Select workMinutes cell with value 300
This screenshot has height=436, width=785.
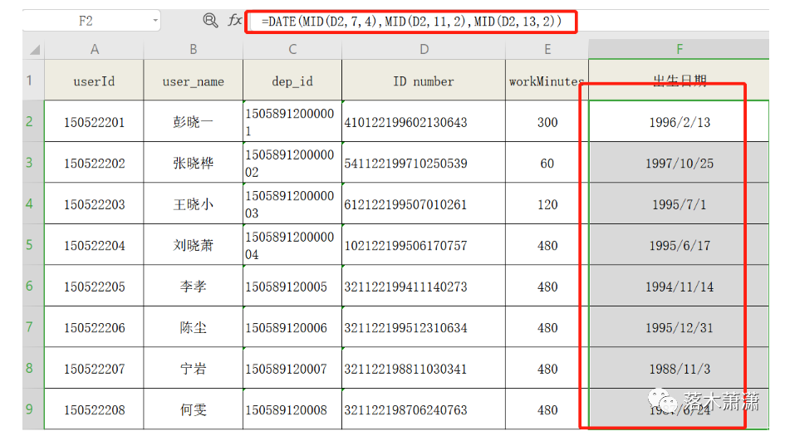point(547,121)
